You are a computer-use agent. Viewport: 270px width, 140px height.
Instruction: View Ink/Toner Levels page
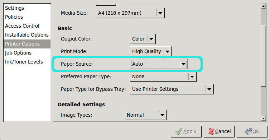tap(27, 62)
